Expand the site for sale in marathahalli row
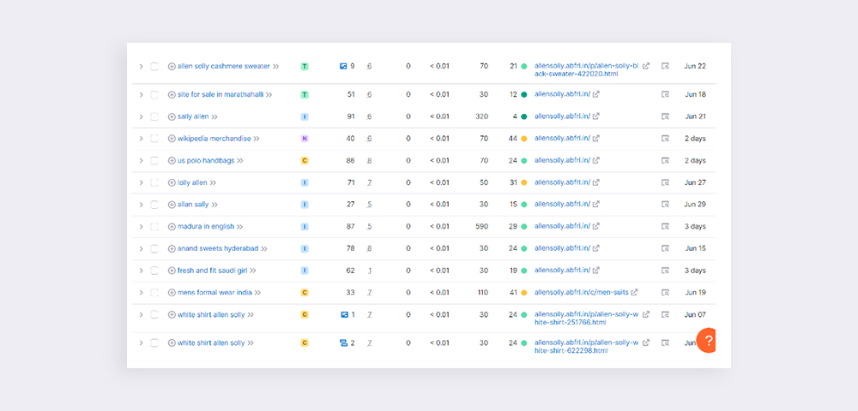The image size is (858, 411). (x=141, y=94)
